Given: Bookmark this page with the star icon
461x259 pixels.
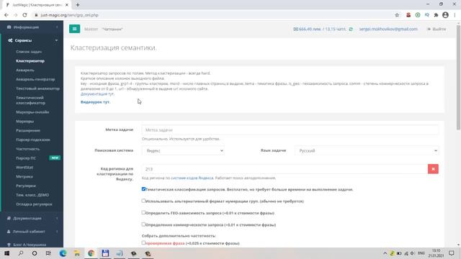Looking at the screenshot, I should 397,15.
